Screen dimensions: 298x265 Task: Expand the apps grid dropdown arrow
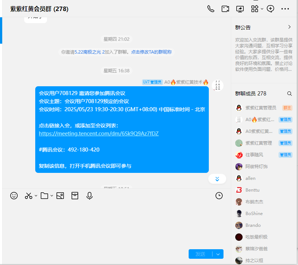pyautogui.click(x=262, y=9)
